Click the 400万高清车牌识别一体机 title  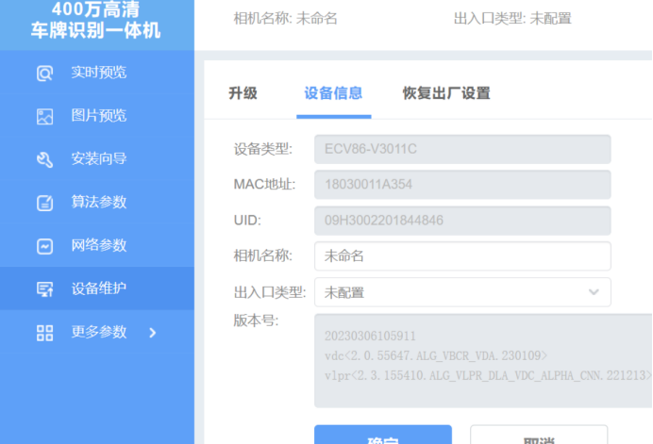(x=96, y=20)
